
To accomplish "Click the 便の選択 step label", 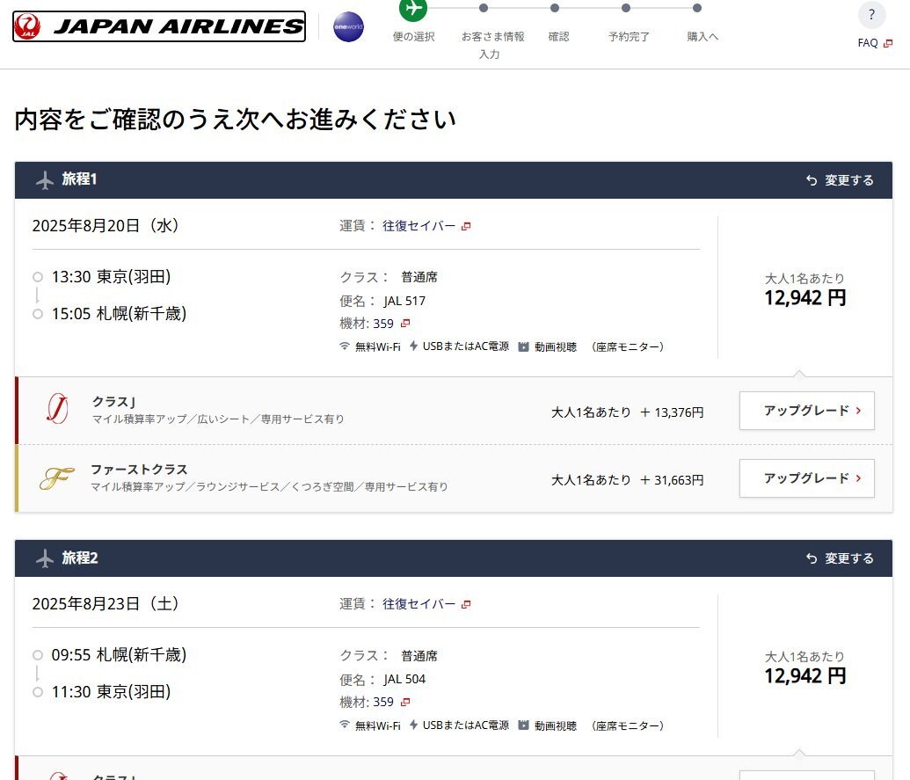I will [x=413, y=37].
